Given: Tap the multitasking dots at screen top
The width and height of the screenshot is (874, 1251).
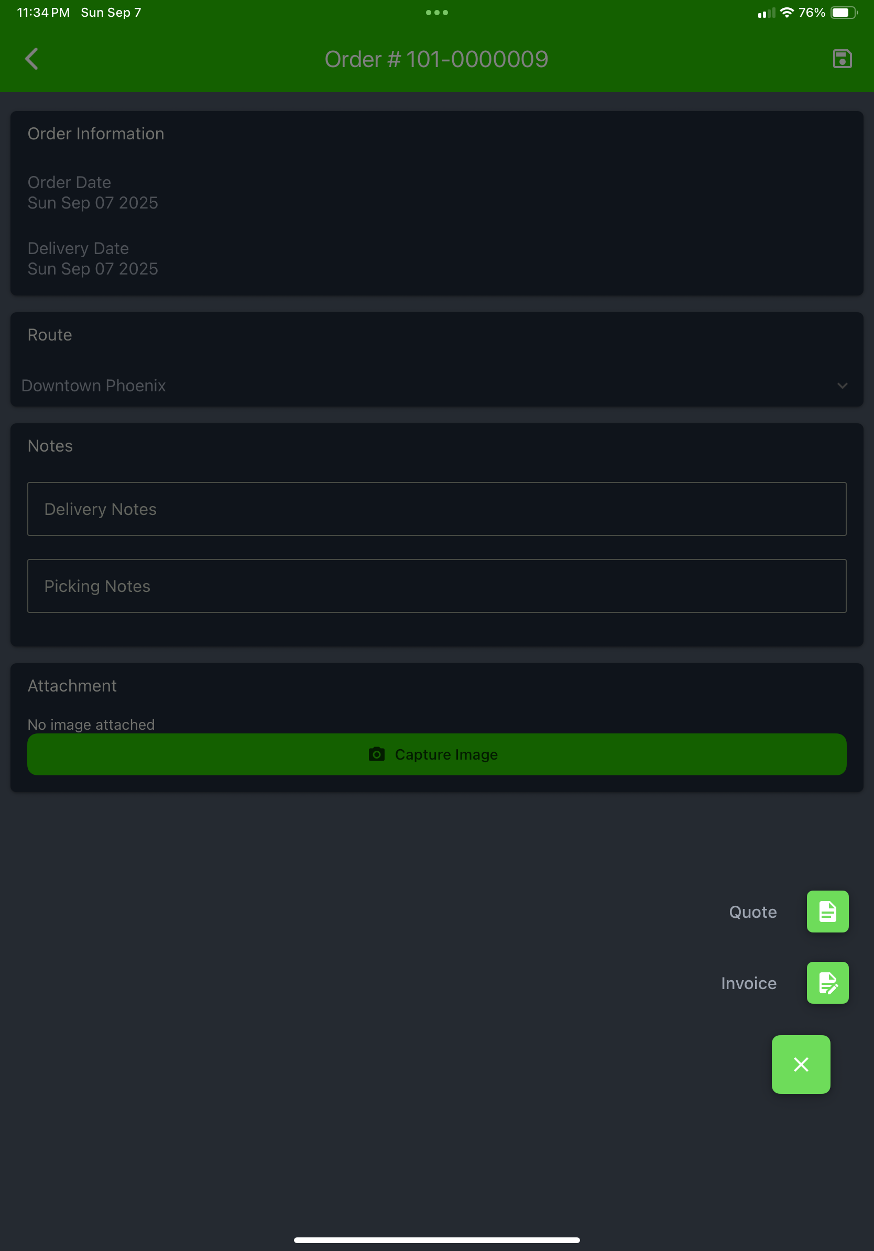Looking at the screenshot, I should (x=437, y=12).
